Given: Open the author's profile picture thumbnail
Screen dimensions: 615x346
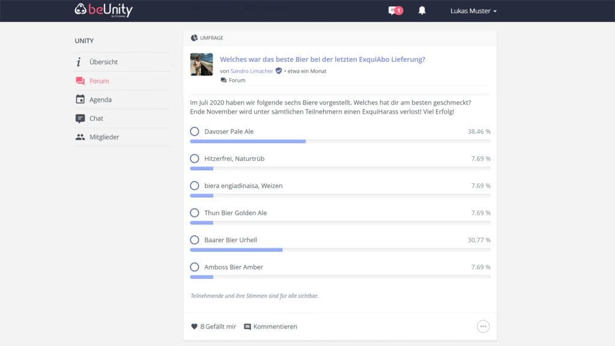Looking at the screenshot, I should 202,64.
